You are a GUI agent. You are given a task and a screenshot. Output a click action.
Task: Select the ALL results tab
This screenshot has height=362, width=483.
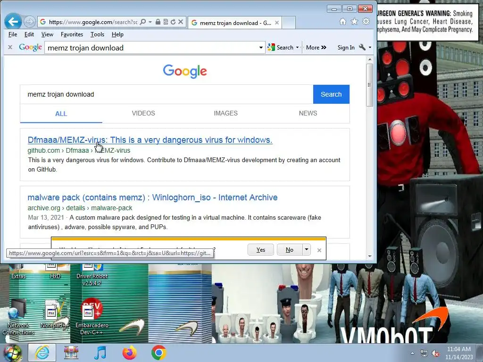tap(61, 114)
